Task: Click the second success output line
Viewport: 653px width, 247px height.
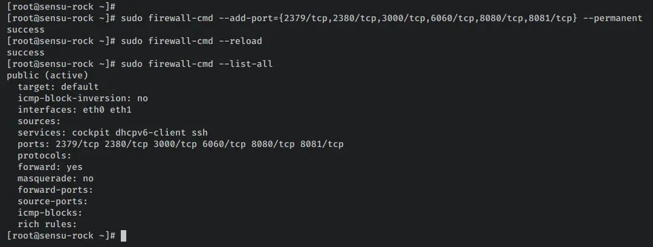Action: [x=25, y=53]
